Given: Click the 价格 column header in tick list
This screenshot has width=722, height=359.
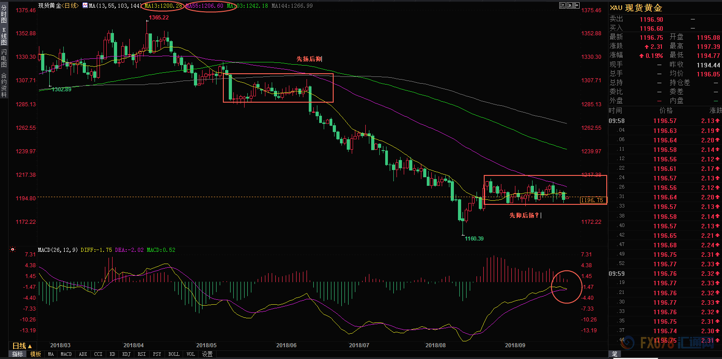Looking at the screenshot, I should point(666,111).
